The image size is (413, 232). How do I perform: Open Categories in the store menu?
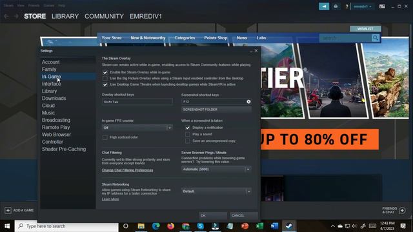point(185,38)
